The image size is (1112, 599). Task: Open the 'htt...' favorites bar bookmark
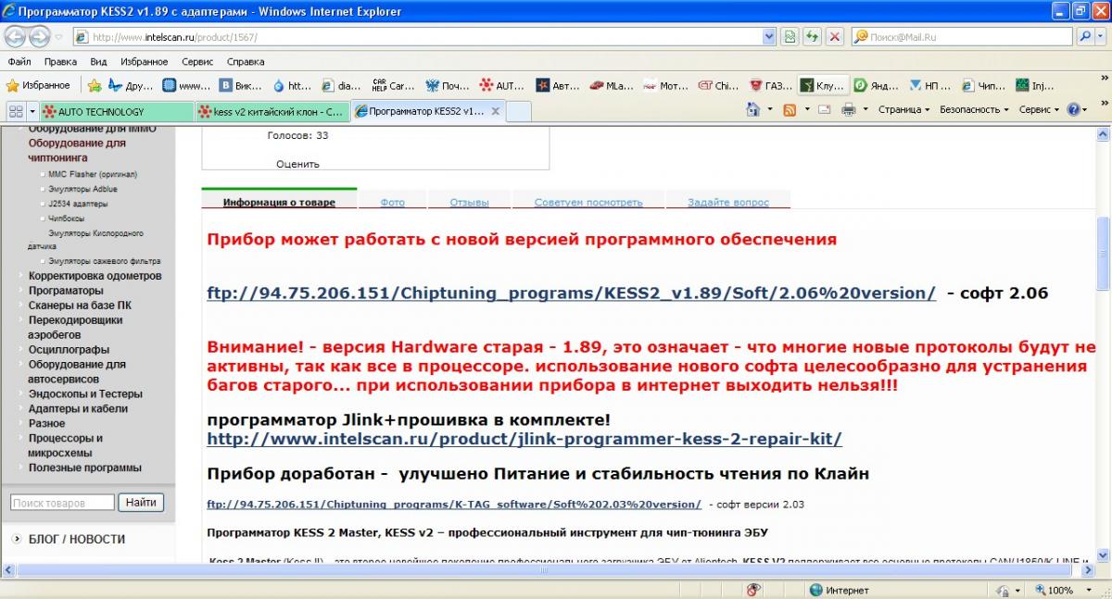click(291, 85)
